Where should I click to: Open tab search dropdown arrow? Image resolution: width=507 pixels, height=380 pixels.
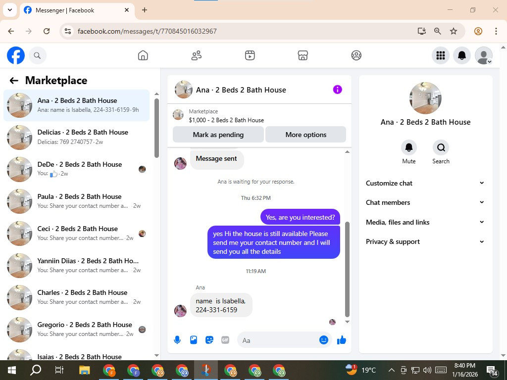click(x=10, y=10)
